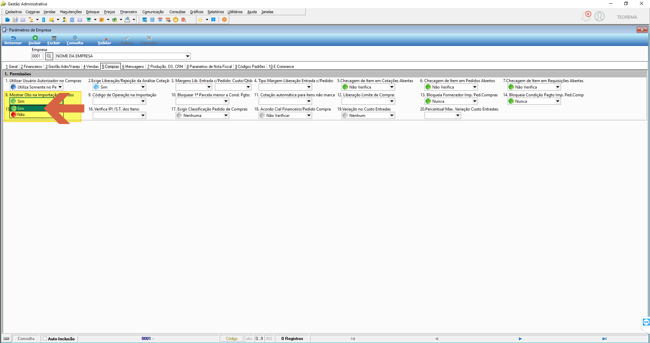Screen dimensions: 650x343
Task: Open the Relatórios menu
Action: pos(216,12)
